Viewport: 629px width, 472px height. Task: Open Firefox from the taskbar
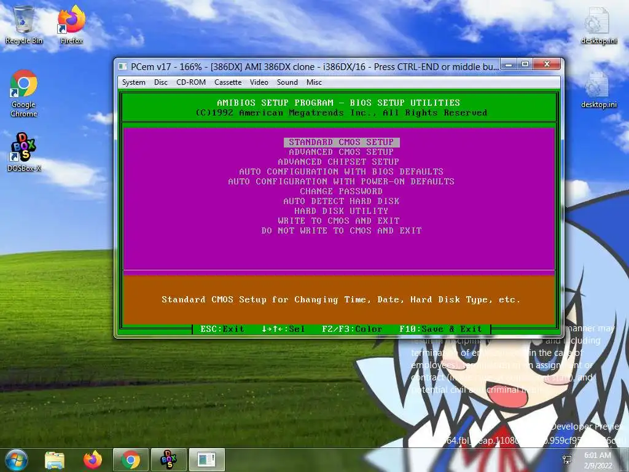(93, 460)
